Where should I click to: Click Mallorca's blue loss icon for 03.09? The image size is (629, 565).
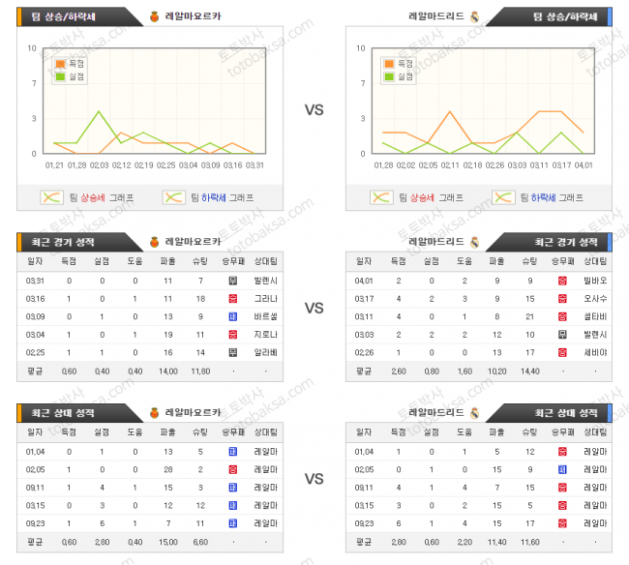[233, 316]
